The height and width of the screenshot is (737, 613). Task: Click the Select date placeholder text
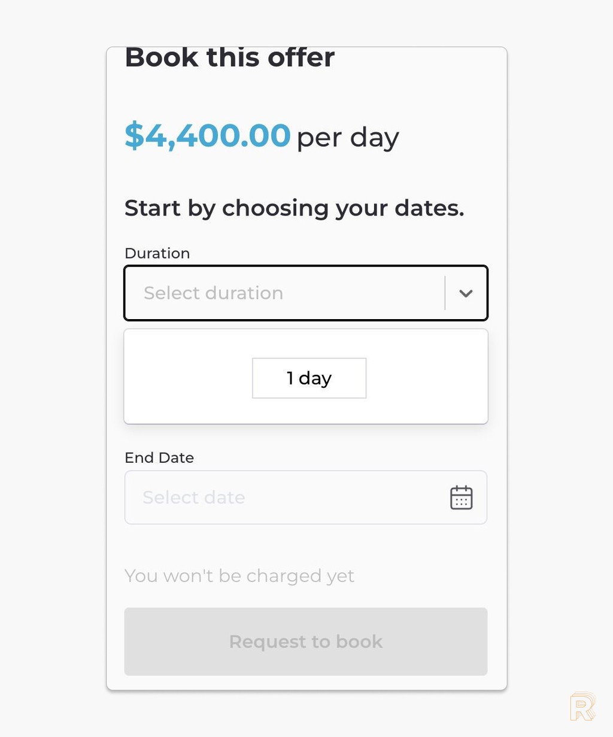[193, 498]
